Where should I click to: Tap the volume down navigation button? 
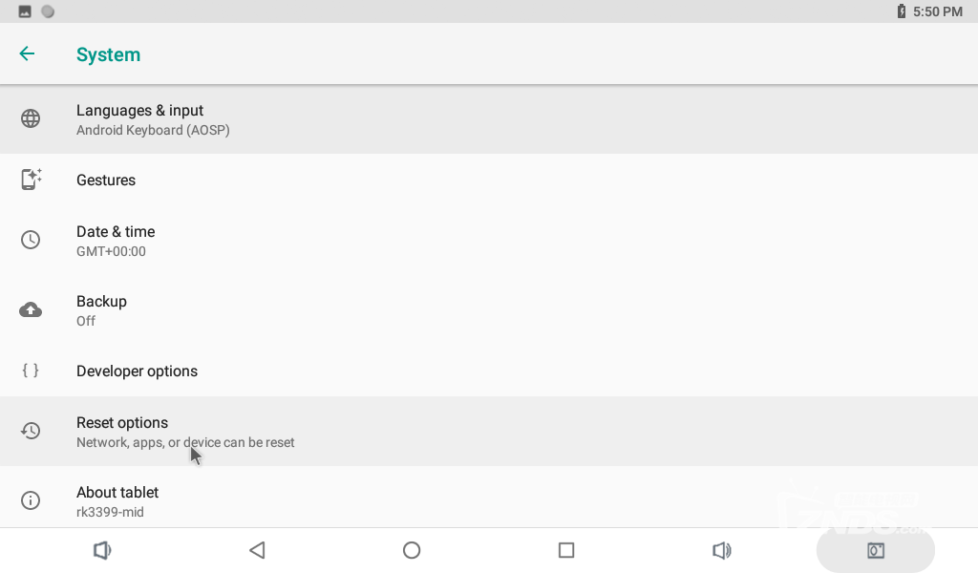pos(102,550)
